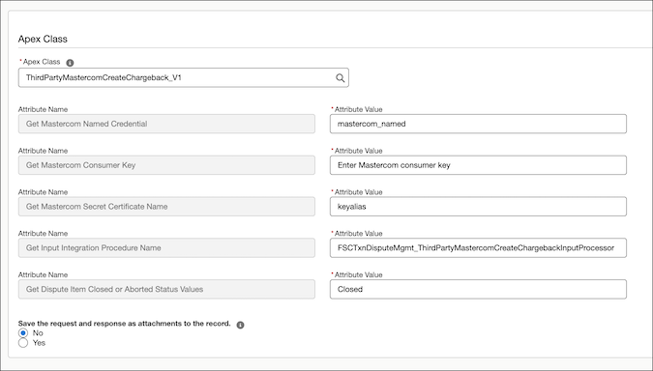
Task: Click the Closed attribute value field
Action: [478, 289]
